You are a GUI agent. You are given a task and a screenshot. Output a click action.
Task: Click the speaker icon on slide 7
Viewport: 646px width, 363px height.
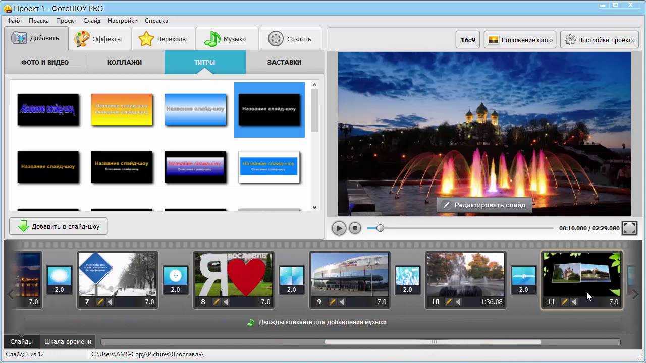click(x=110, y=302)
